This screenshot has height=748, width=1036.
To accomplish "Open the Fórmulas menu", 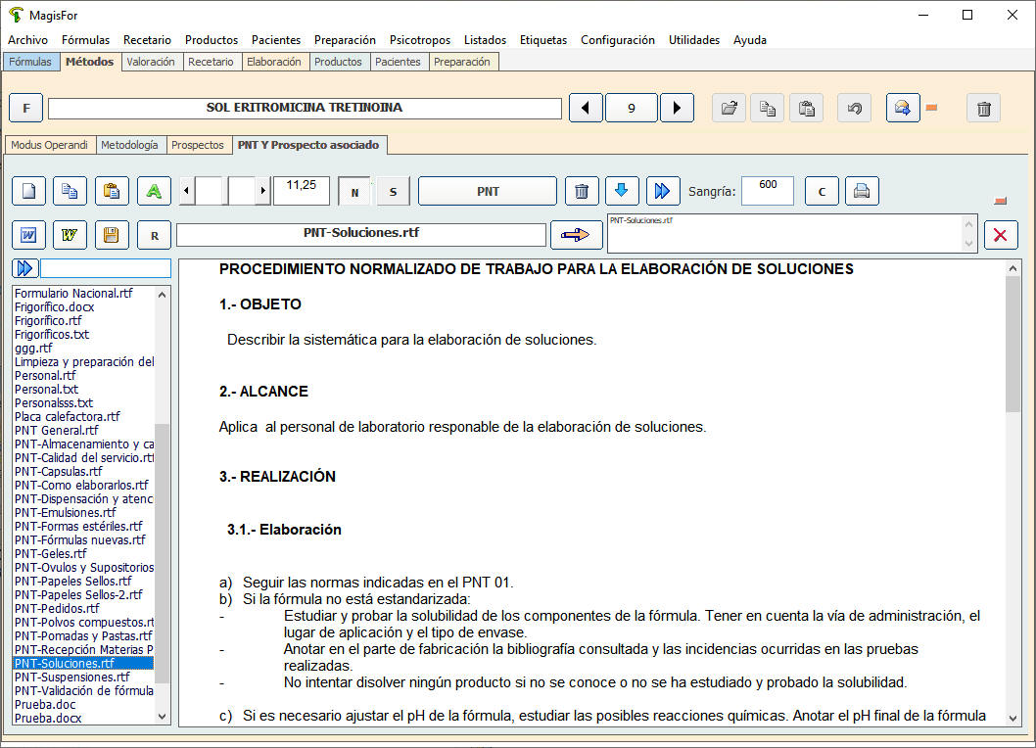I will (x=86, y=39).
